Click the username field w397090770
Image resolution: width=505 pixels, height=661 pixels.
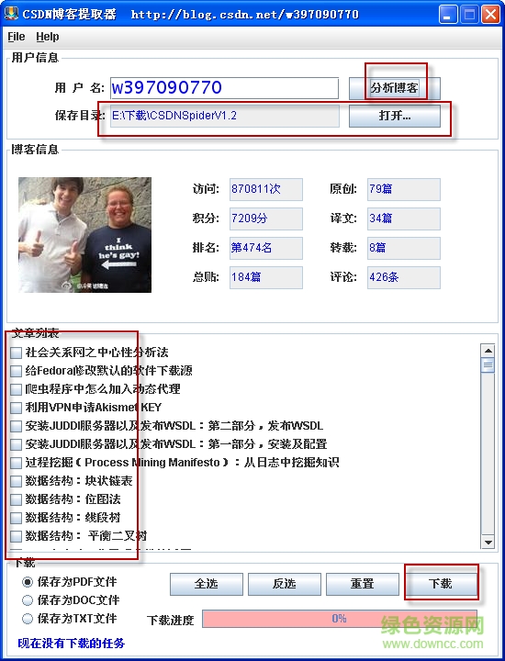(x=224, y=88)
